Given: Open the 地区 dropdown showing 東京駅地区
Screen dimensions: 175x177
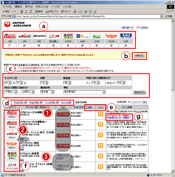Looking at the screenshot, I should tap(84, 92).
